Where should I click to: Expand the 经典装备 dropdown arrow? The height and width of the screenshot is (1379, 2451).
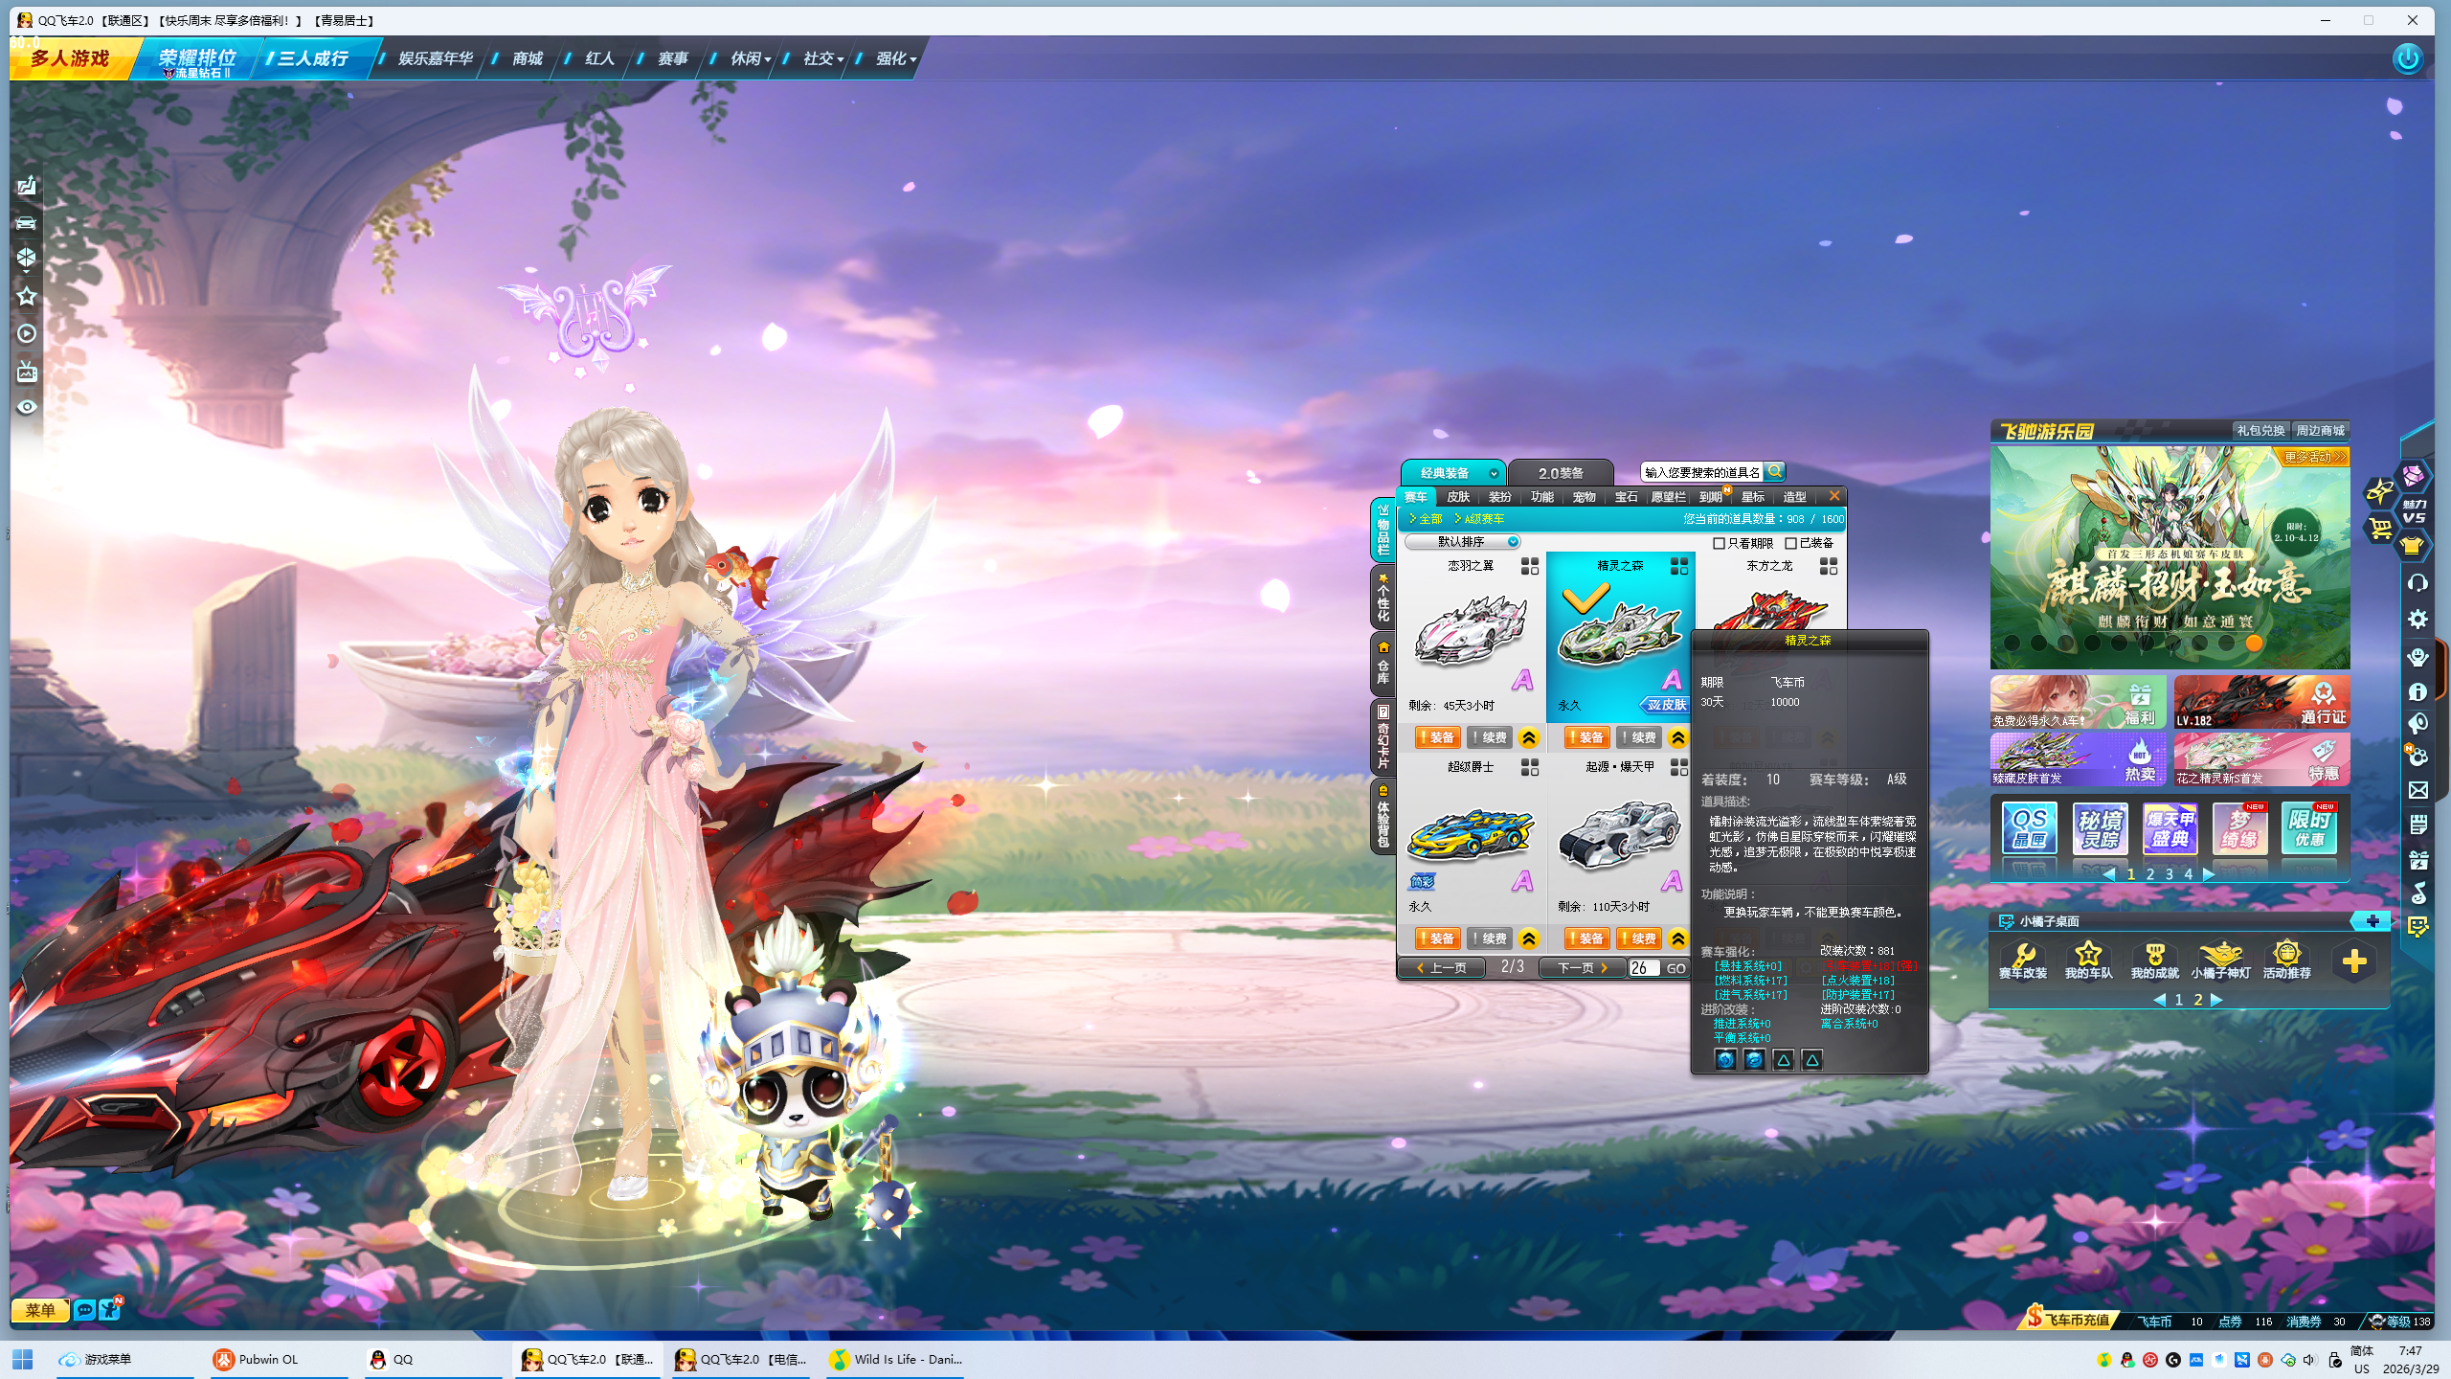pos(1494,473)
